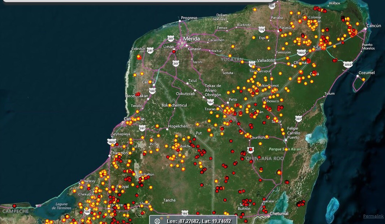This screenshot has height=224, width=385.
Task: Click the crosshair icon beside the coordinates
Action: point(157,221)
